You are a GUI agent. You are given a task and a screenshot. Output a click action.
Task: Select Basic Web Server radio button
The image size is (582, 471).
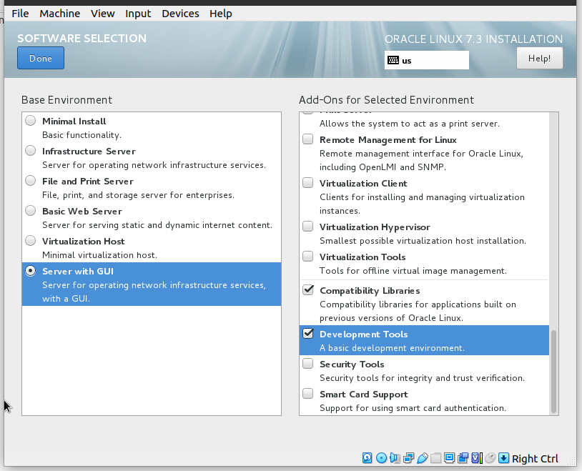31,211
